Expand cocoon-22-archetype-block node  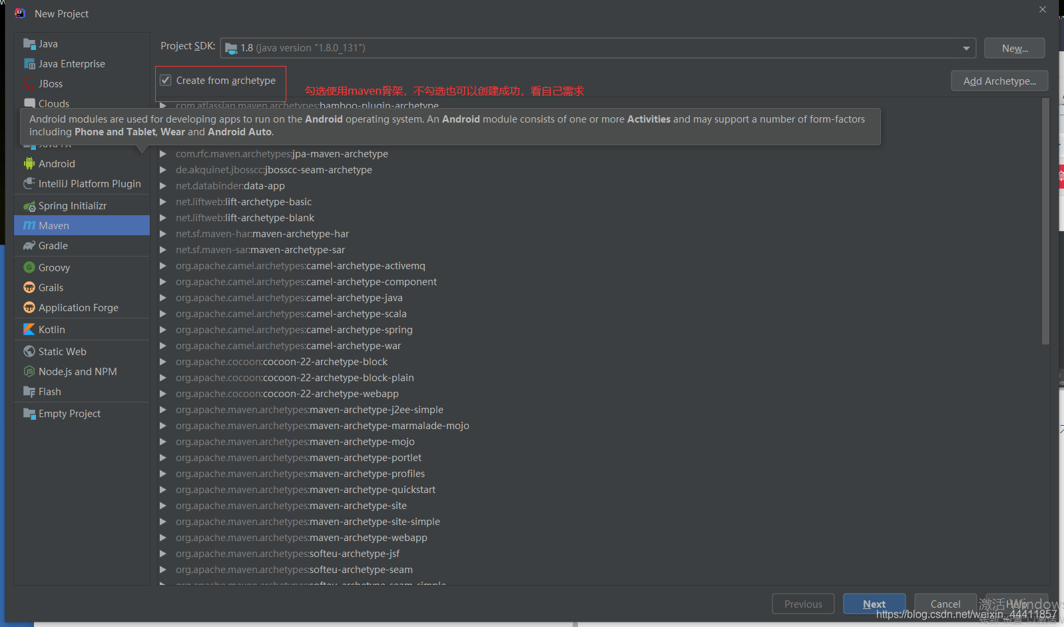pyautogui.click(x=163, y=362)
